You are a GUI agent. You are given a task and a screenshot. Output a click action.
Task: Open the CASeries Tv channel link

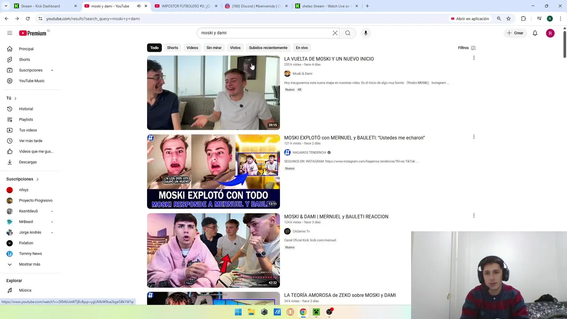tap(301, 231)
